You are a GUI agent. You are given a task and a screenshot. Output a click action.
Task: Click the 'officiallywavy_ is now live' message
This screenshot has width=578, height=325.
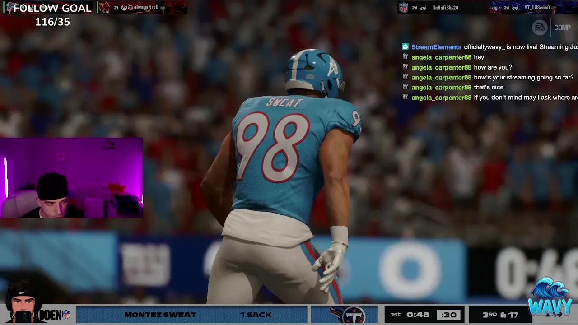click(x=521, y=47)
